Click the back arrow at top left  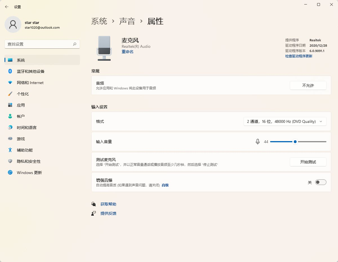point(7,6)
